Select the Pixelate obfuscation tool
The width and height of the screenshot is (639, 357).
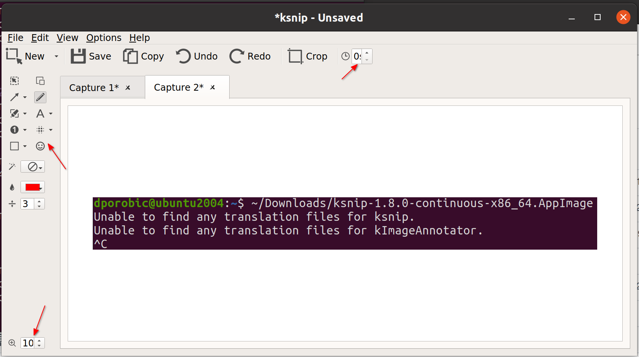[x=40, y=130]
